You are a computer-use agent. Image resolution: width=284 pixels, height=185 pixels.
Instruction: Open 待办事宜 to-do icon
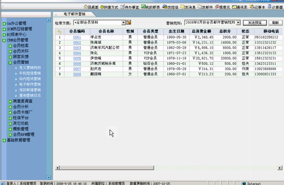(x=123, y=7)
